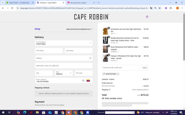Click the browser address bar URL

[x=84, y=8]
